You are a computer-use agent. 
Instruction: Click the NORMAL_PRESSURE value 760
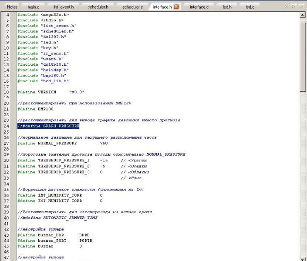click(104, 143)
